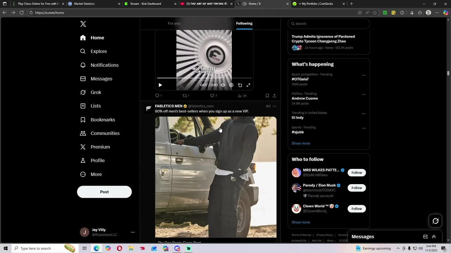
Task: Click the X logo in sidebar
Action: pyautogui.click(x=83, y=24)
